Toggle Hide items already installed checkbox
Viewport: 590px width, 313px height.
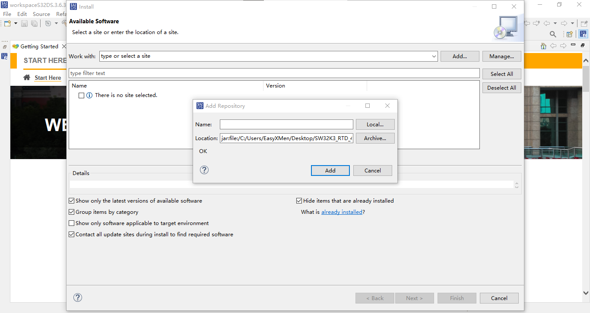pyautogui.click(x=299, y=200)
